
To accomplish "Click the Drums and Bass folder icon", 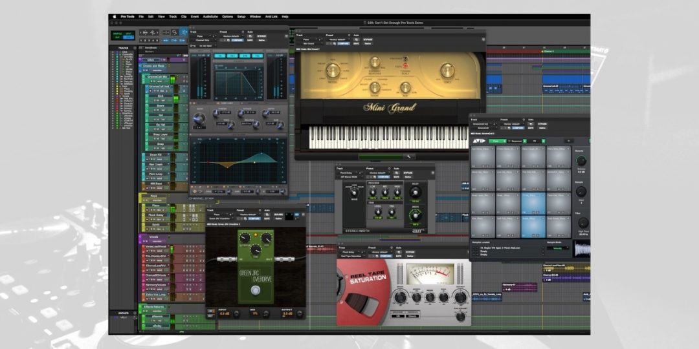I will tap(140, 66).
